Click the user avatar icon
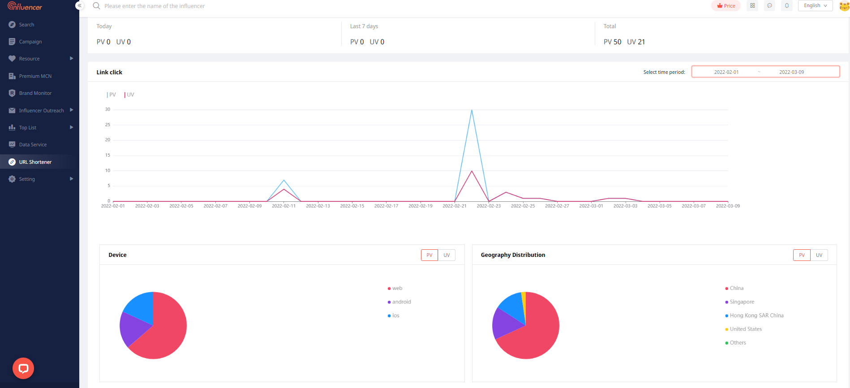Screen dimensions: 850x388 844,6
